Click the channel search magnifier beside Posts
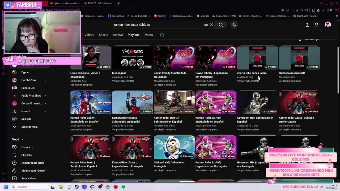 pyautogui.click(x=162, y=35)
